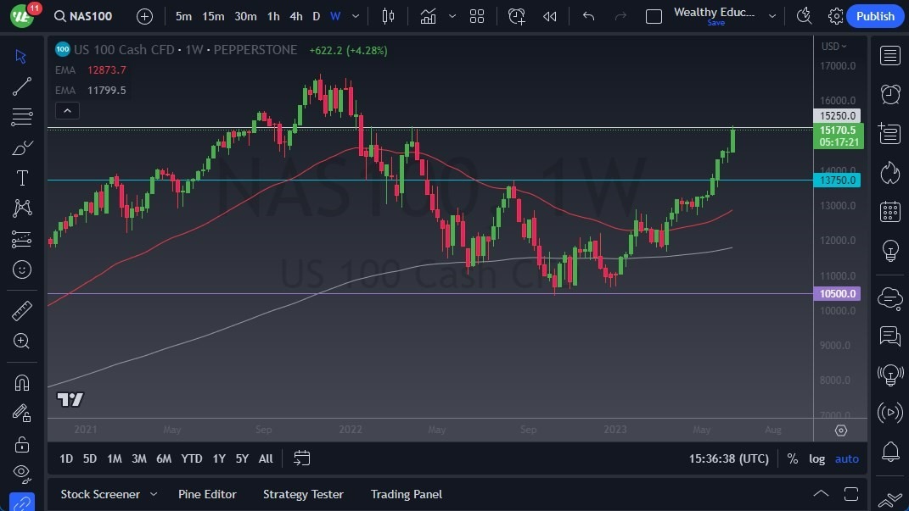Toggle magnet mode on

tap(22, 383)
